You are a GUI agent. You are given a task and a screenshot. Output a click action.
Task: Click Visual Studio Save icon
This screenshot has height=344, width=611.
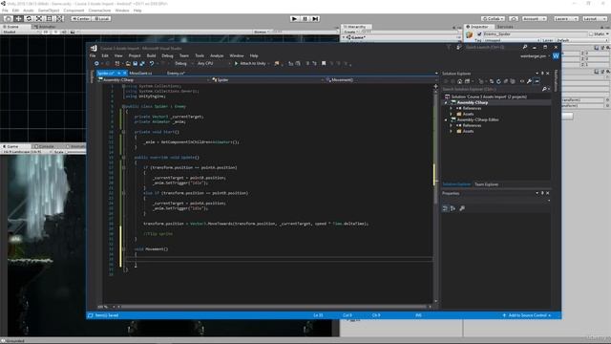[x=136, y=64]
